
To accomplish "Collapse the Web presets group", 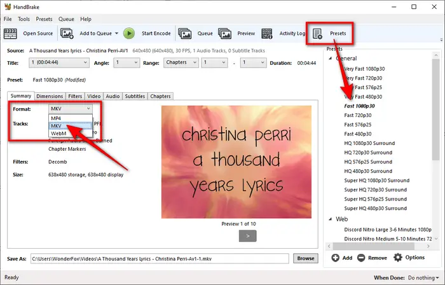I will pyautogui.click(x=330, y=219).
